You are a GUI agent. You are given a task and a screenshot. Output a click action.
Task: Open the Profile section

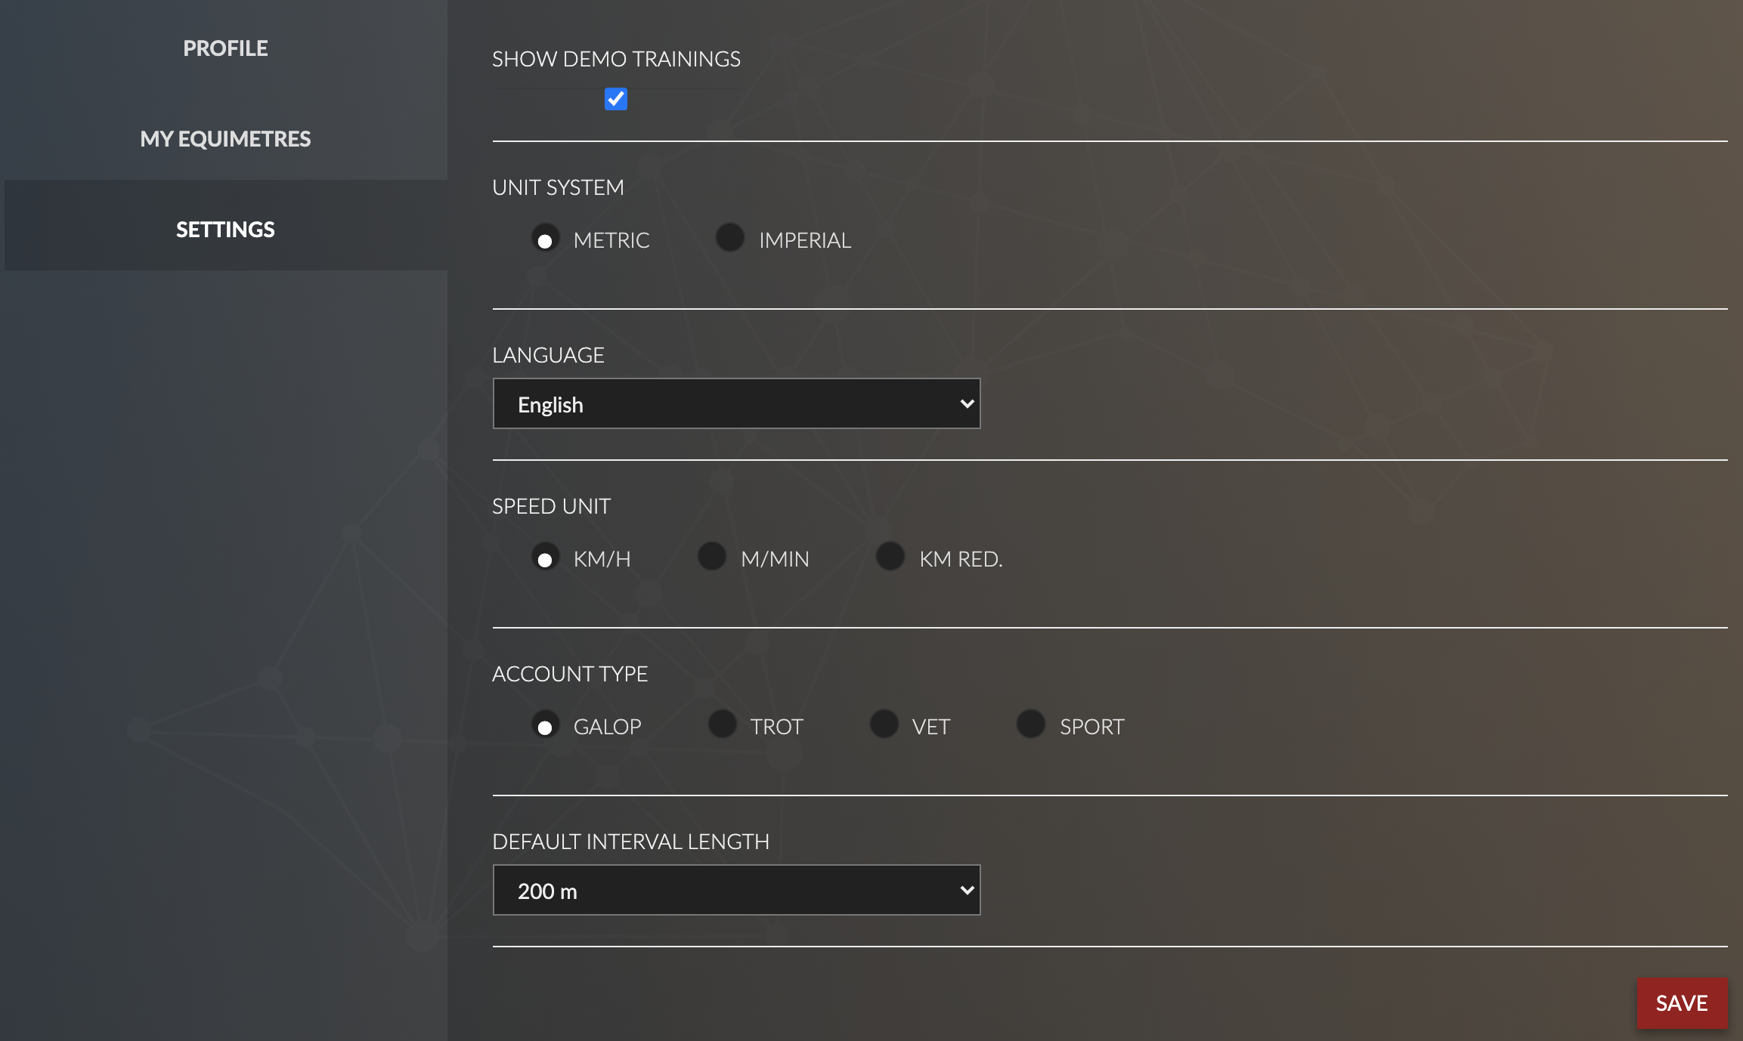coord(225,48)
